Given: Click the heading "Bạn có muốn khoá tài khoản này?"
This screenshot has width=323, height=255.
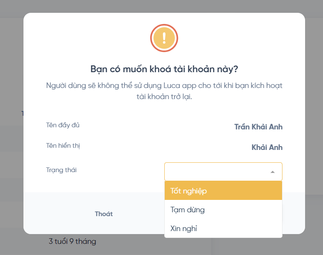Looking at the screenshot, I should (x=164, y=69).
